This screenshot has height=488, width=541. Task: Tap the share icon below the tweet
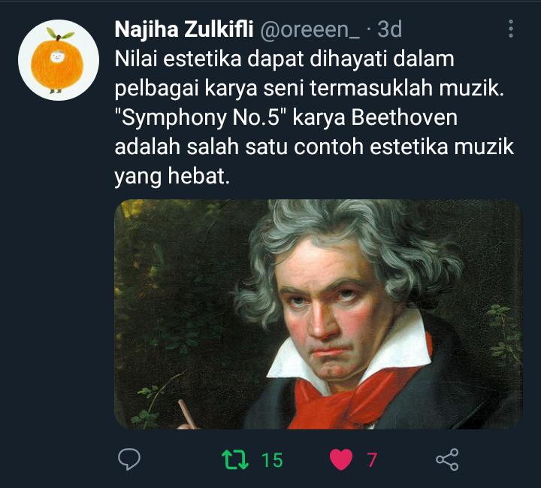pos(447,459)
